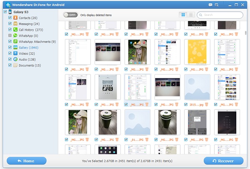Click the Videos (32) label
The height and width of the screenshot is (169, 250).
tap(27, 54)
